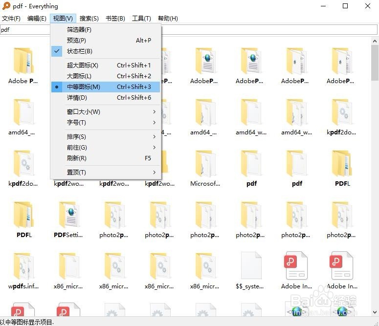Open the 编辑(E) menu
The image size is (379, 326).
(37, 19)
